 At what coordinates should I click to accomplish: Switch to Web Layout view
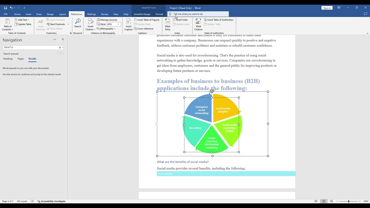(x=331, y=201)
